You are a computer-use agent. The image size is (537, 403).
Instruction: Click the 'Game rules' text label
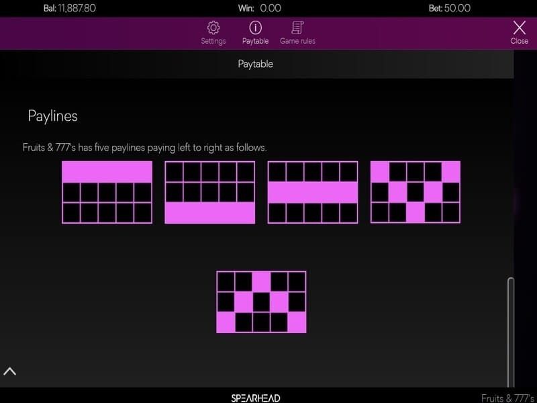[x=297, y=41]
